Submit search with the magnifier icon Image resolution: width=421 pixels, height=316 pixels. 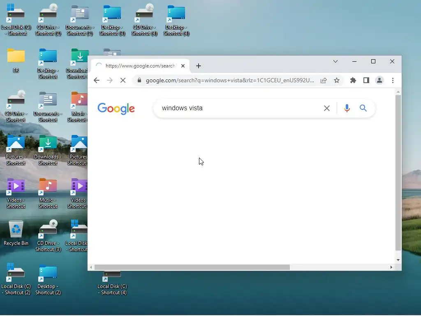point(363,108)
